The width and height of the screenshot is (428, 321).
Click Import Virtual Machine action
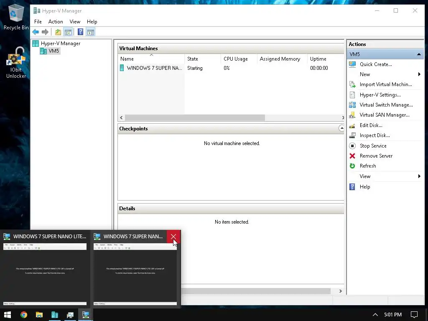[x=385, y=84]
